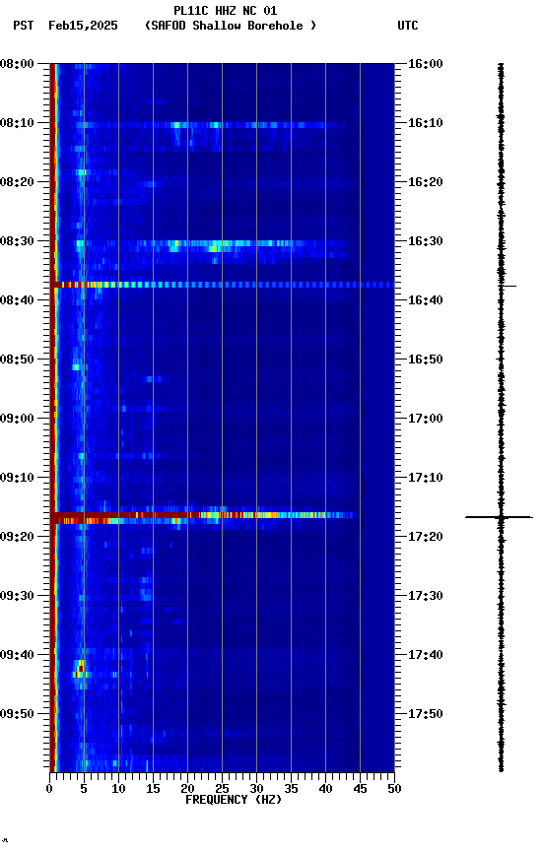
Task: Click the 09:00 PST time label
Action: click(x=17, y=419)
